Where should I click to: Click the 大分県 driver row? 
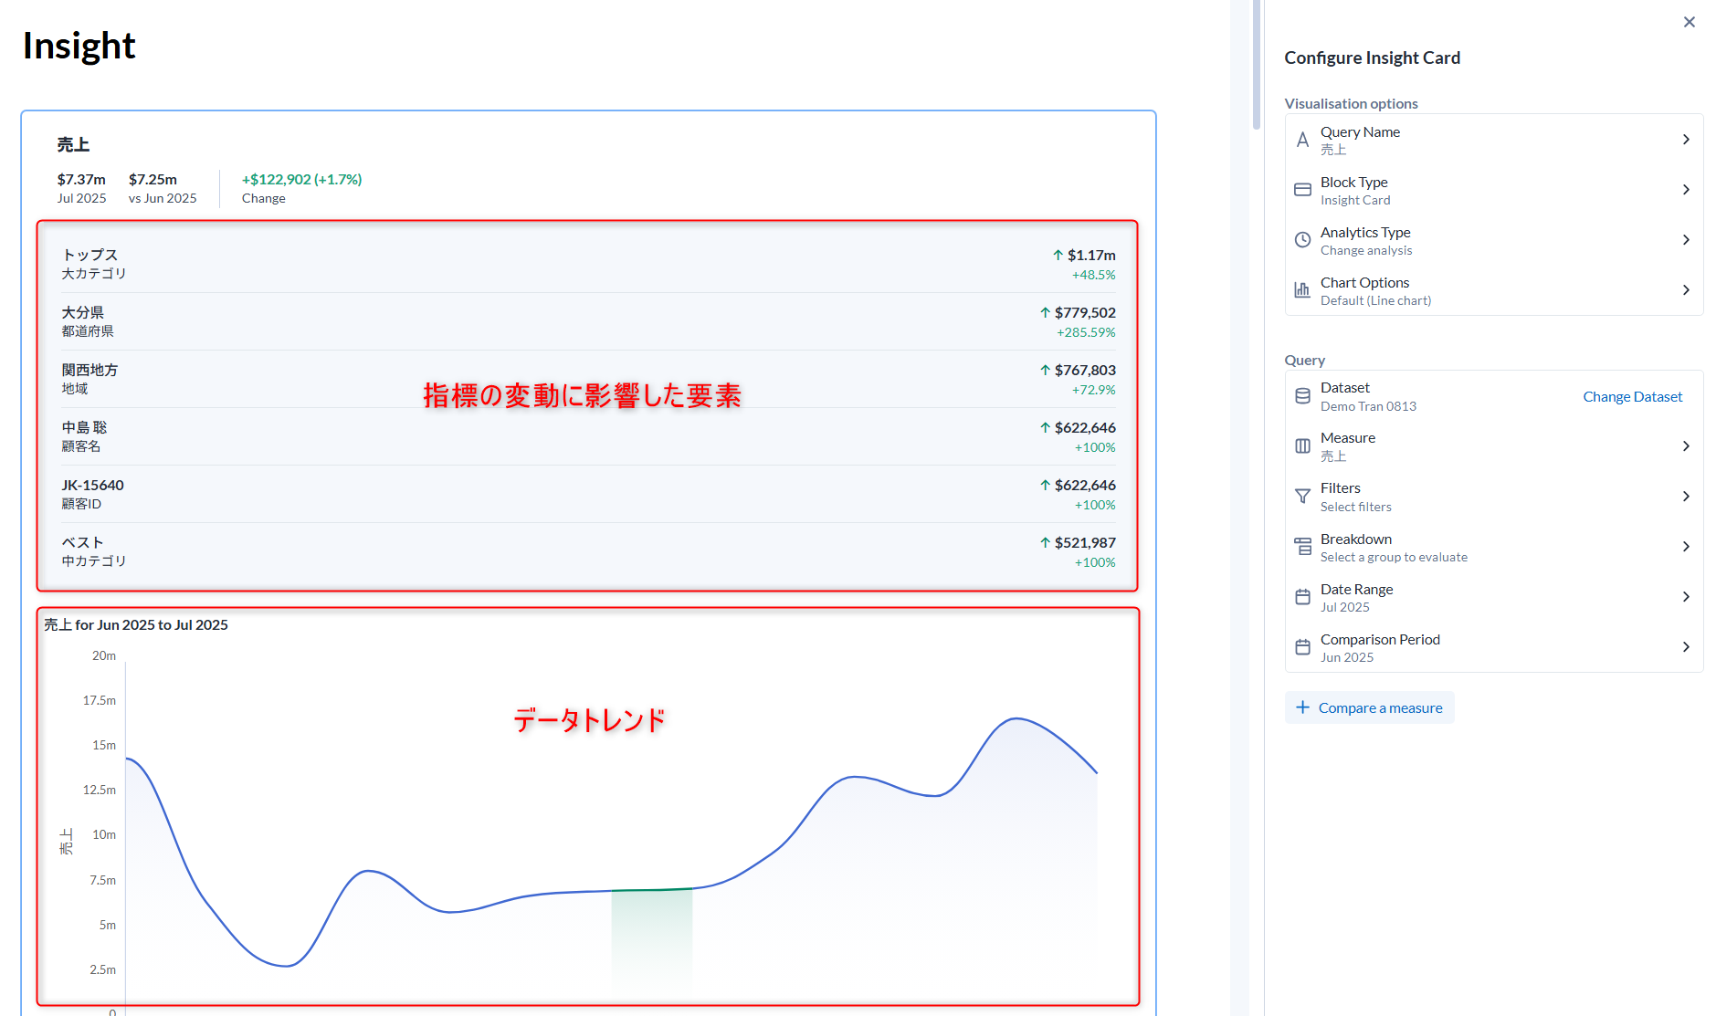pyautogui.click(x=588, y=321)
